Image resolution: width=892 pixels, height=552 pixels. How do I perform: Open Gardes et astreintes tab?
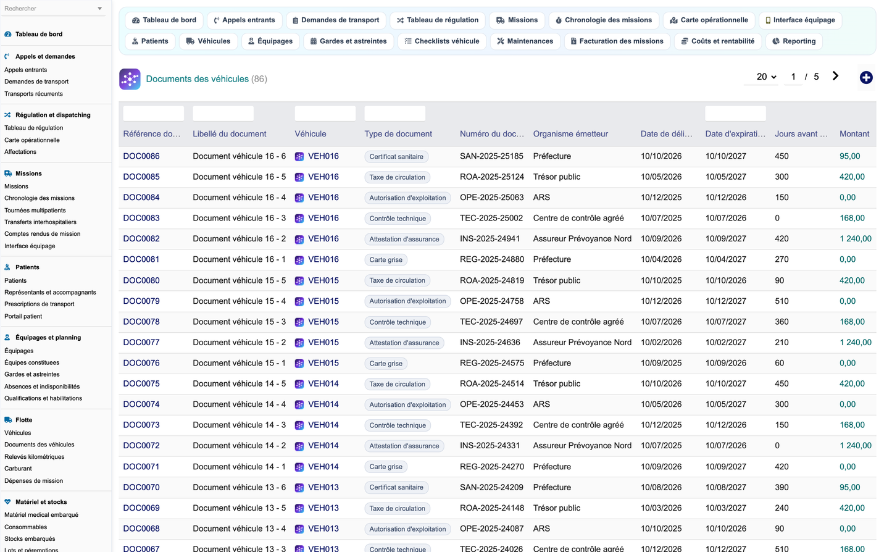click(x=349, y=41)
